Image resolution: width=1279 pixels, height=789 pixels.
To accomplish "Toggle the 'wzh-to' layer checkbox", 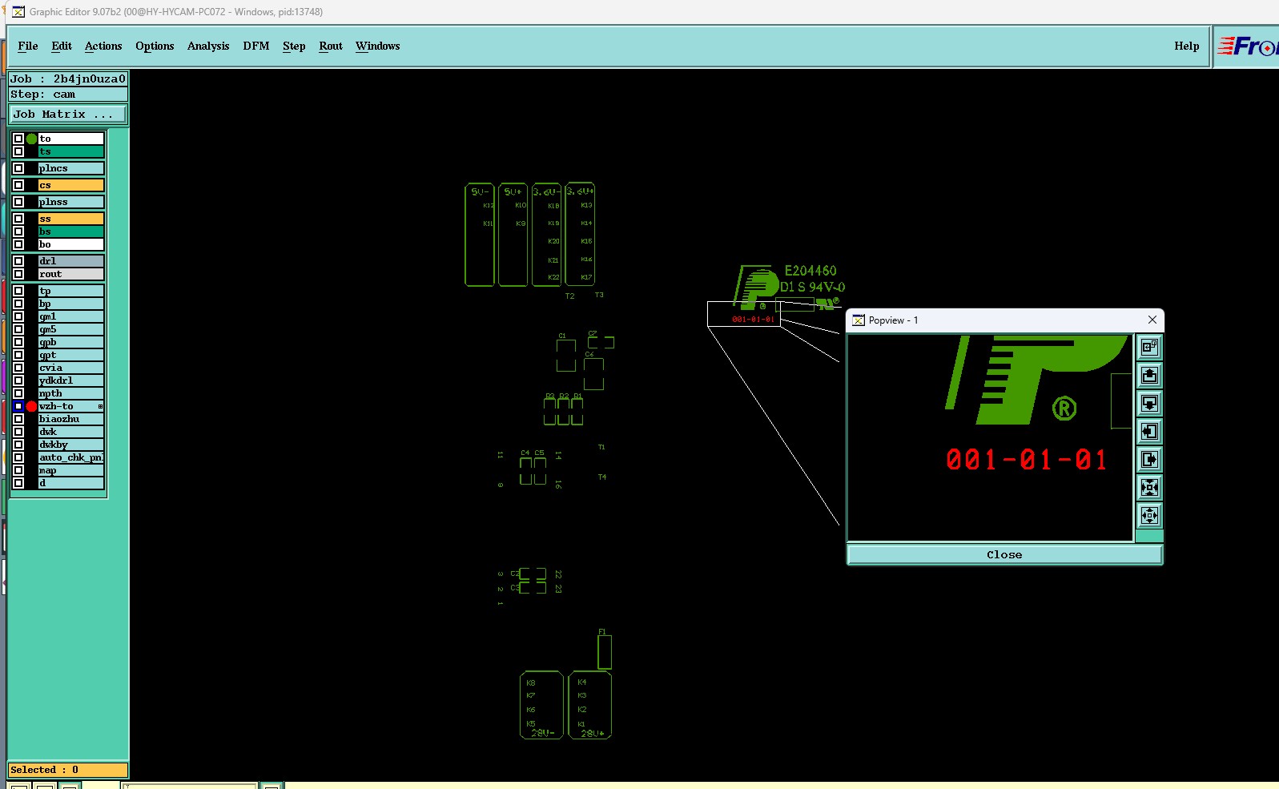I will pos(18,406).
